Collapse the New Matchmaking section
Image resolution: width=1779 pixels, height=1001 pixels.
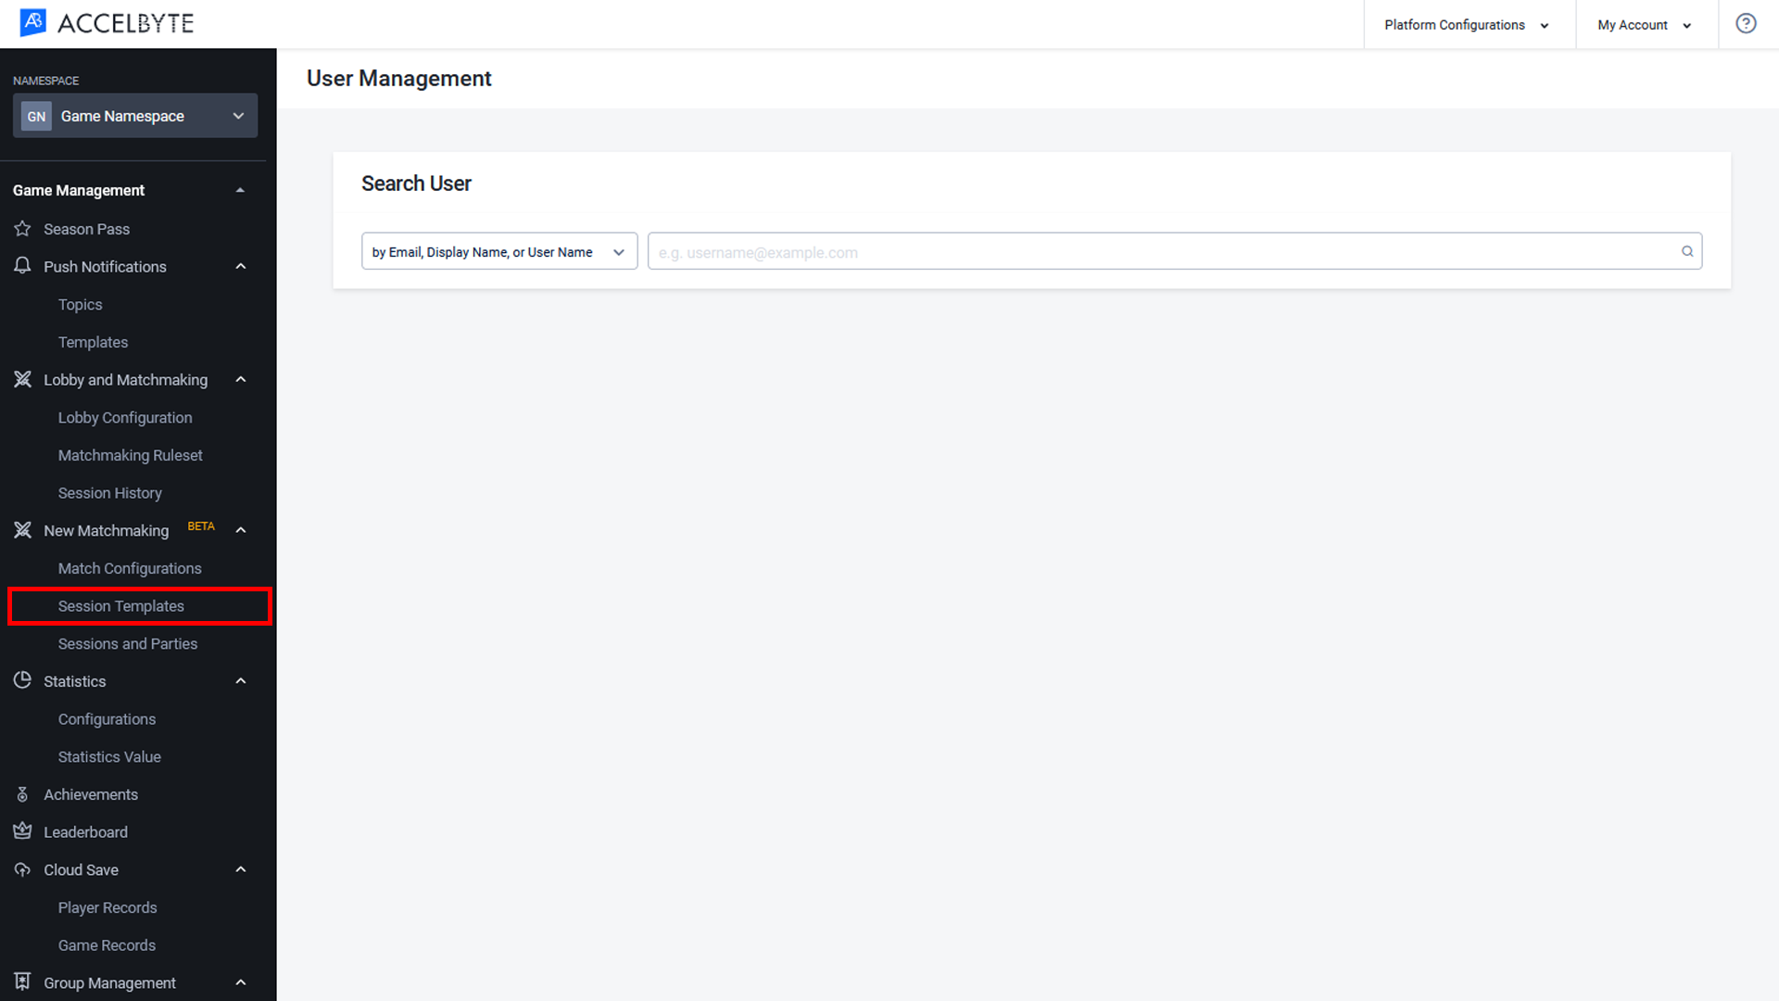point(243,530)
